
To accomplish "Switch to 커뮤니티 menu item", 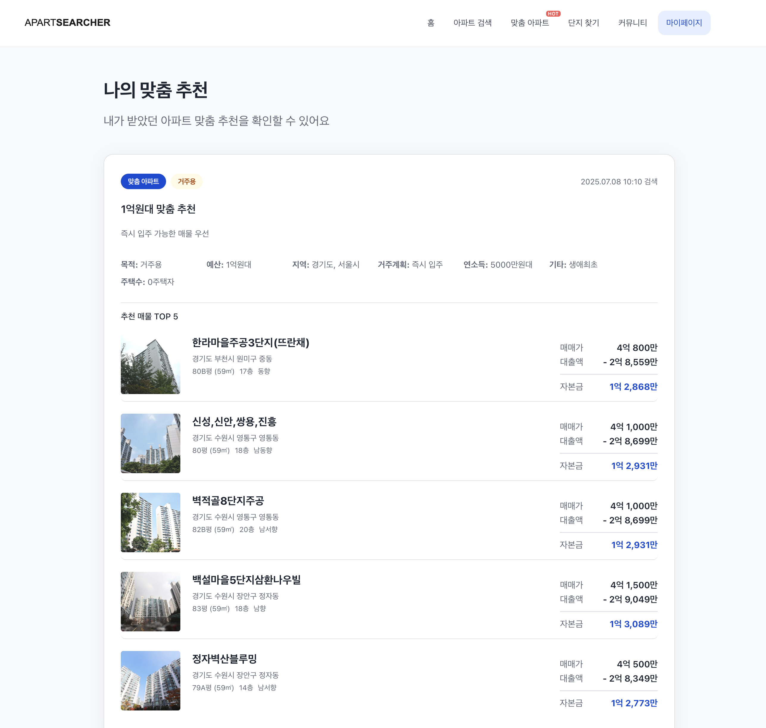I will click(632, 23).
